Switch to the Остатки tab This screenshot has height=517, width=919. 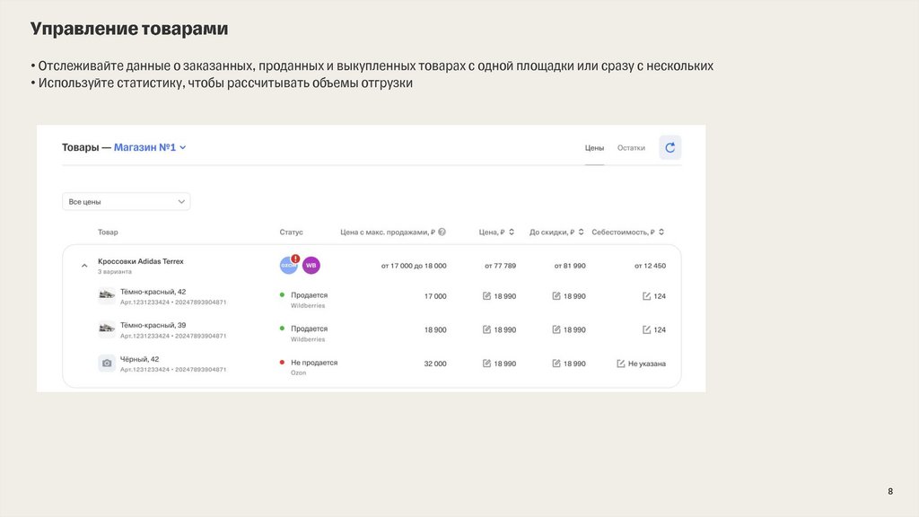coord(631,148)
